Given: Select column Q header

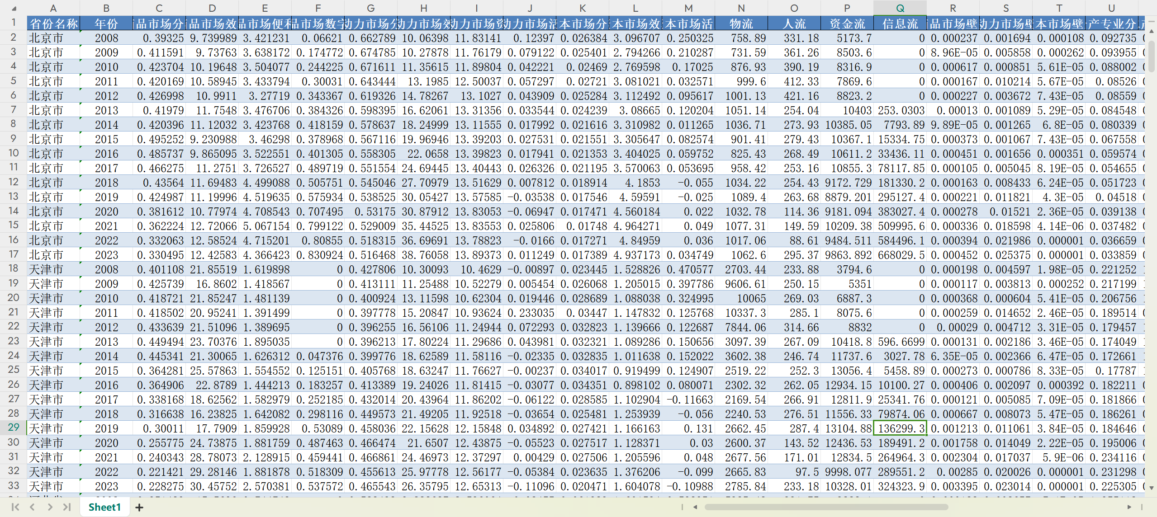Looking at the screenshot, I should (900, 8).
